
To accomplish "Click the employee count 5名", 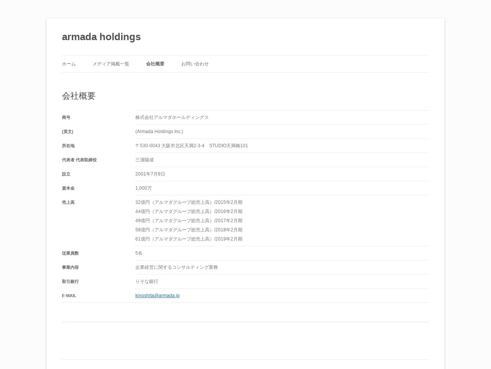I will click(x=139, y=253).
